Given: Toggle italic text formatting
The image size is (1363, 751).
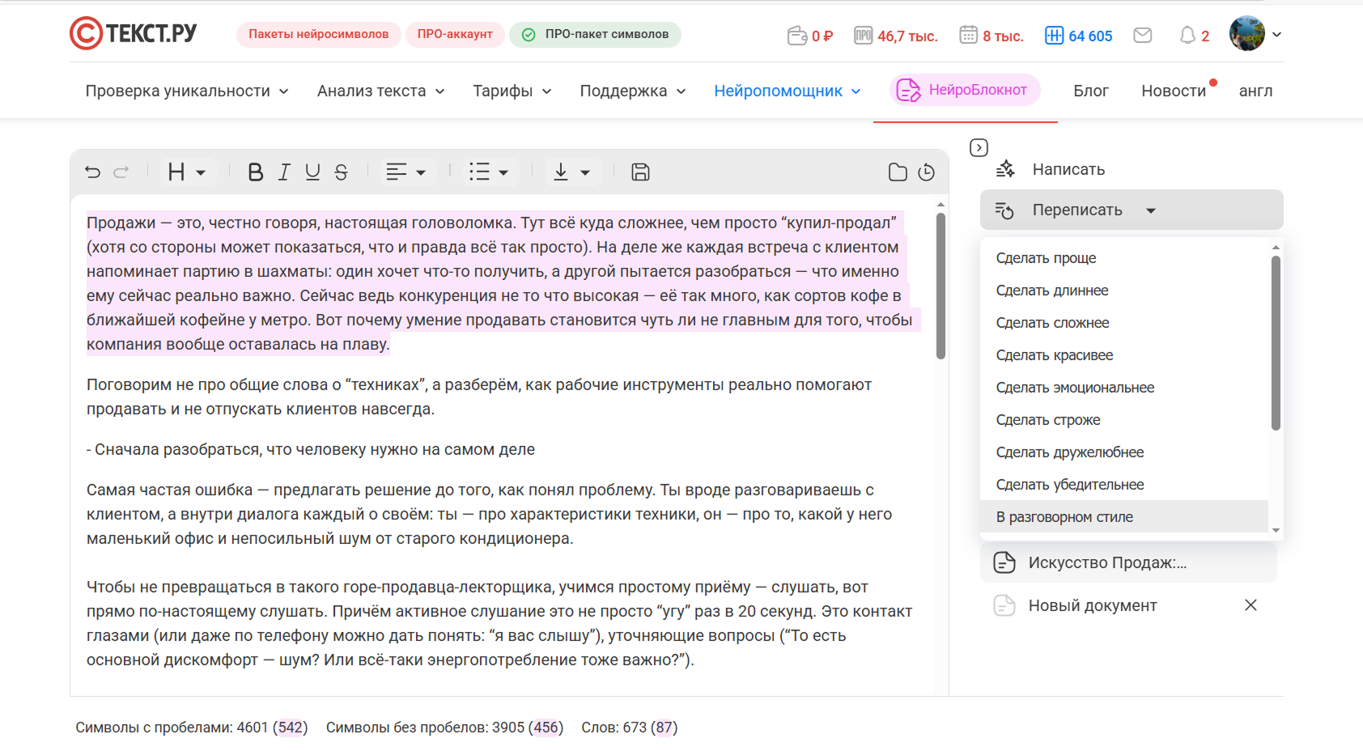Looking at the screenshot, I should point(284,172).
